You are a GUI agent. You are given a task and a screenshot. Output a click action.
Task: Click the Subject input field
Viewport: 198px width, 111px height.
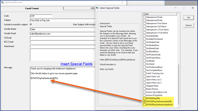(63, 20)
